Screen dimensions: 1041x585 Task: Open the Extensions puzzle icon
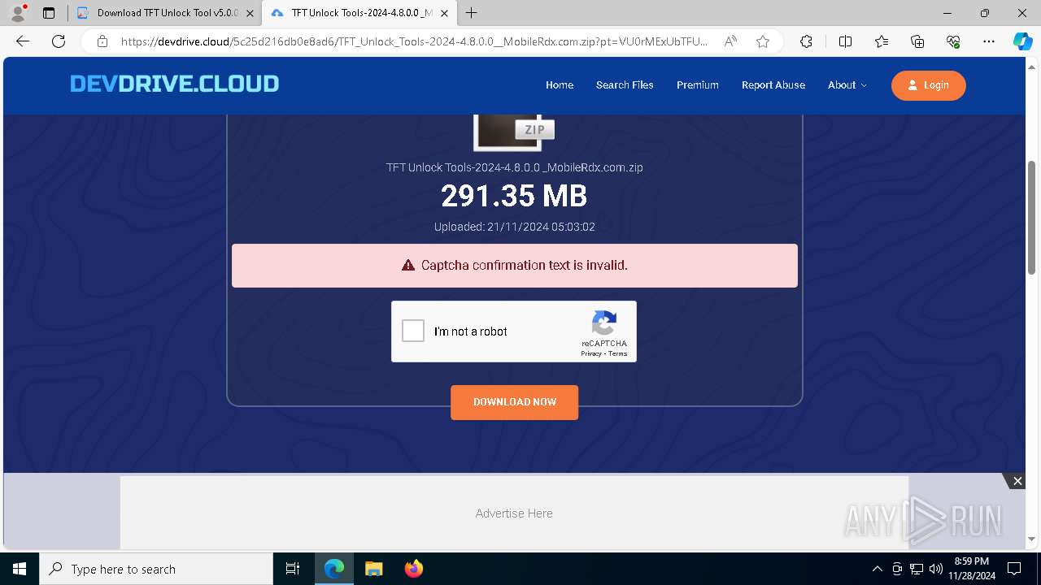click(x=806, y=41)
